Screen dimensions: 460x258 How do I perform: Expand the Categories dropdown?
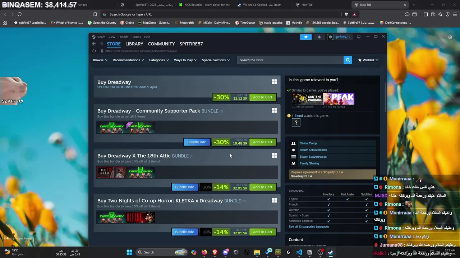(159, 60)
